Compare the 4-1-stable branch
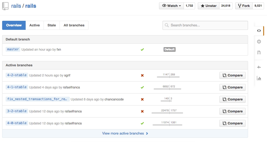Screen dimensions: 267x142 pos(232,87)
